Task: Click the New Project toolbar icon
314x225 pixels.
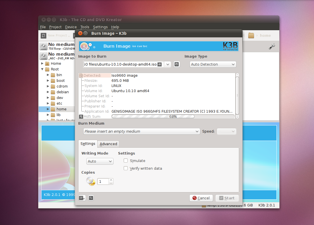Action: tap(44, 36)
